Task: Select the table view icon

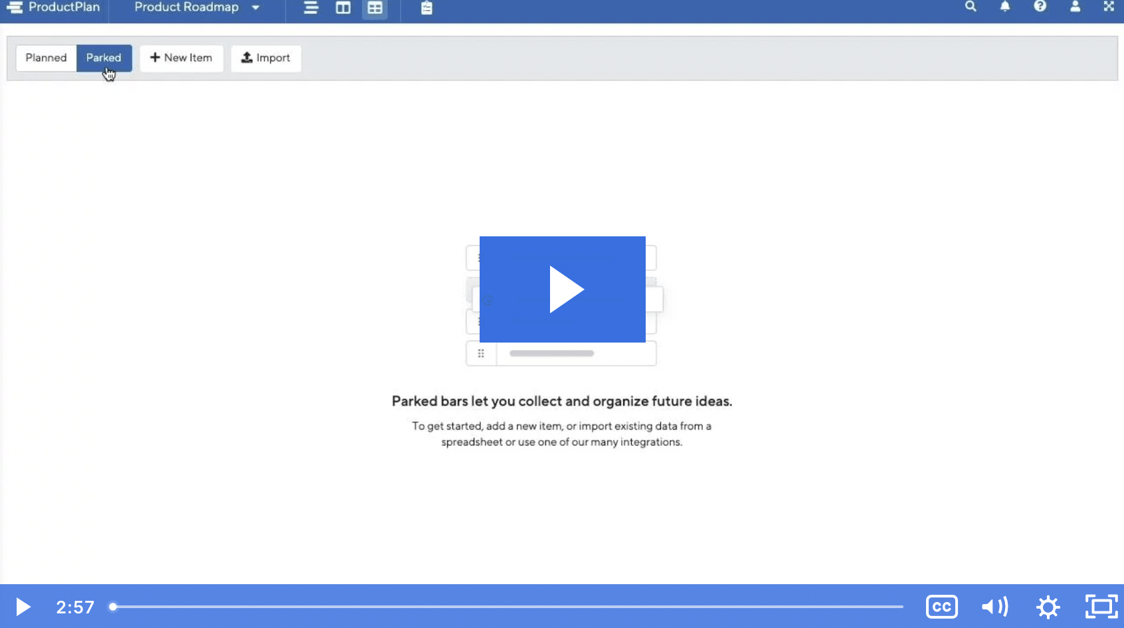Action: 375,8
